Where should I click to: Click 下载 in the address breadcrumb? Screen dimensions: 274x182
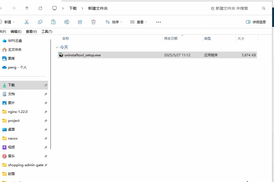pyautogui.click(x=73, y=8)
